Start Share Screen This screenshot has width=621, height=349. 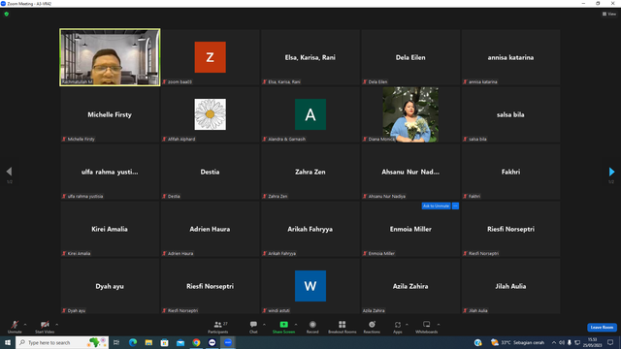tap(283, 327)
